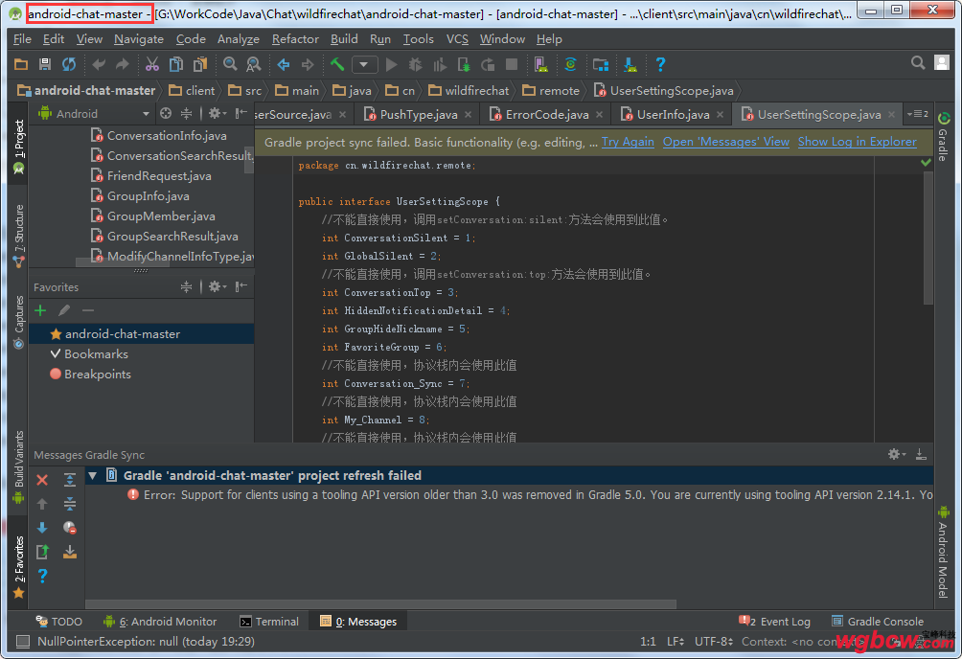Click the editor vertical scrollbar thumb

[928, 237]
